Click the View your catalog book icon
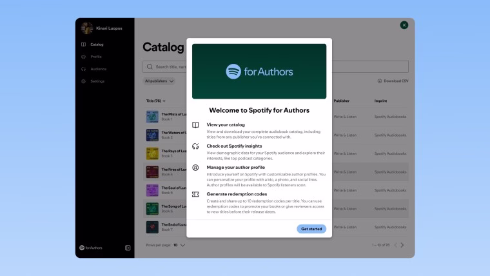This screenshot has width=490, height=276. tap(195, 125)
